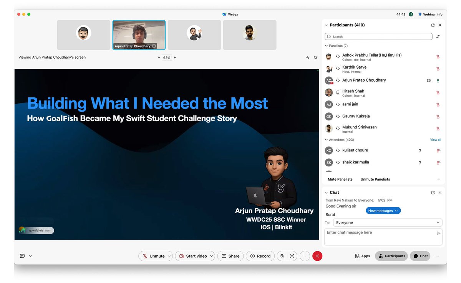The width and height of the screenshot is (461, 283).
Task: Toggle mute for Hitesh Shah
Action: tap(438, 92)
